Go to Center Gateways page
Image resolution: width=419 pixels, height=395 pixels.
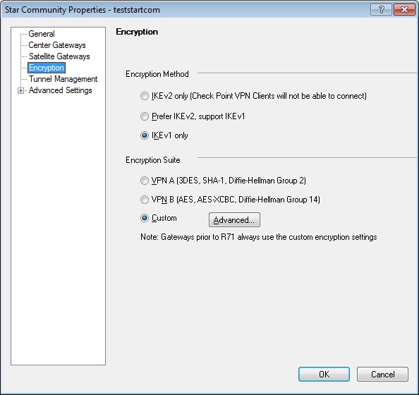point(57,45)
